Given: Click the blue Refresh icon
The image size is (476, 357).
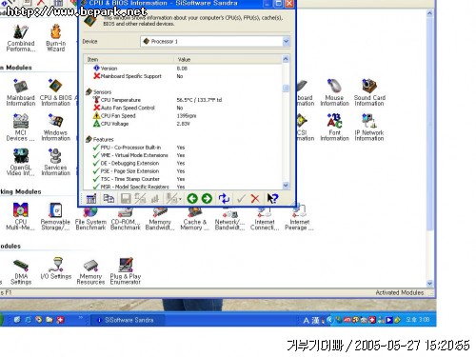Looking at the screenshot, I should point(224,199).
